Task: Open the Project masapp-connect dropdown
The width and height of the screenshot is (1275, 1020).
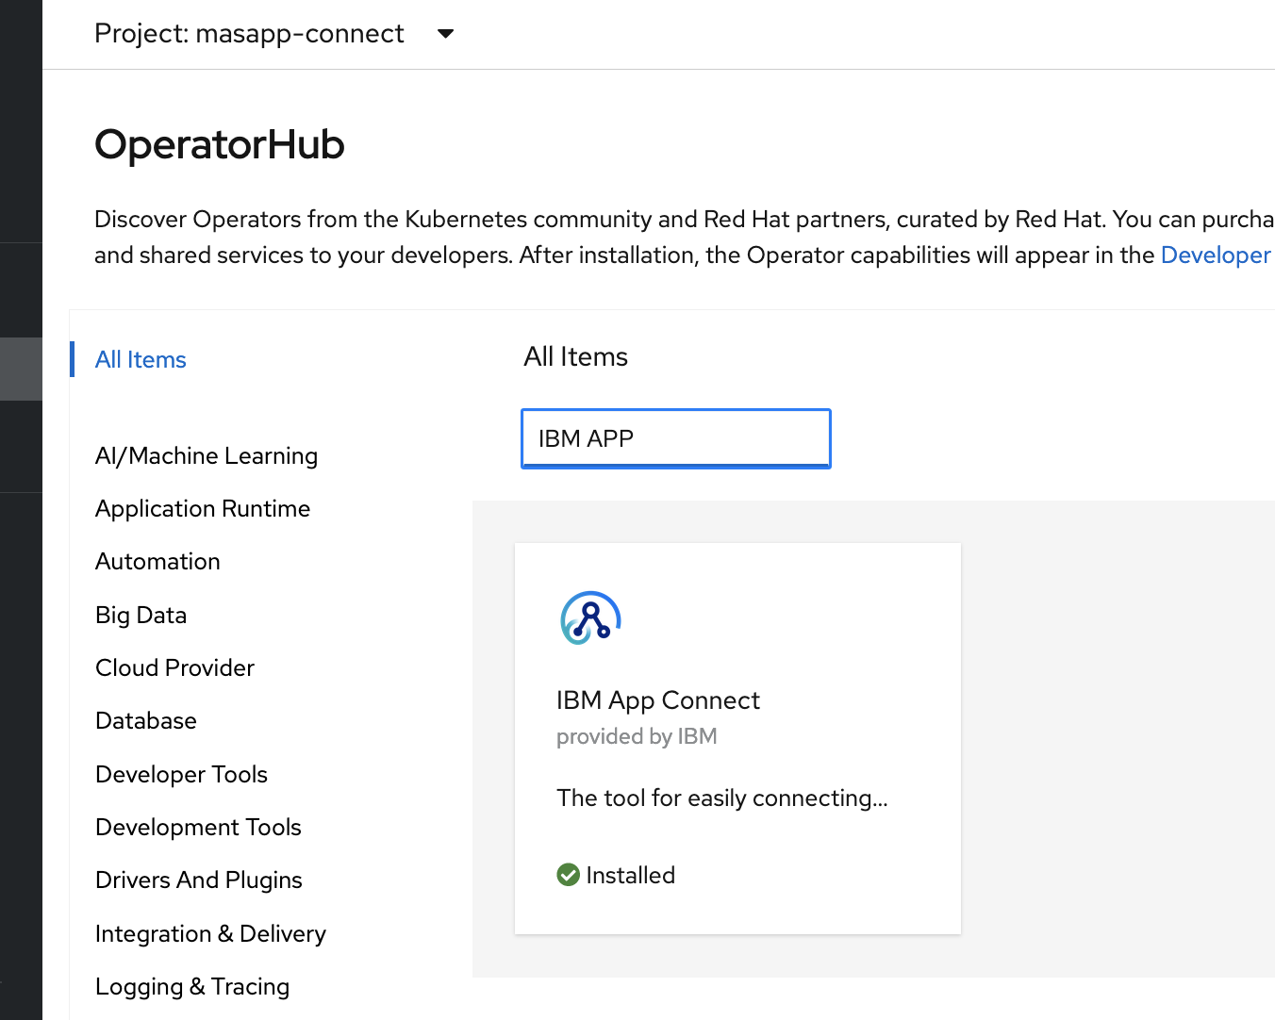Action: [274, 34]
